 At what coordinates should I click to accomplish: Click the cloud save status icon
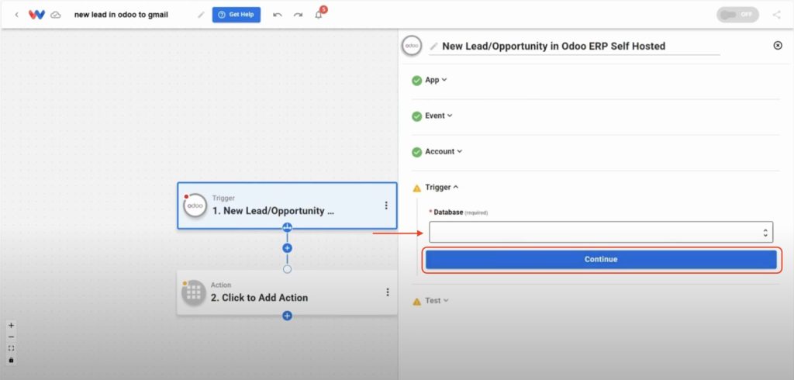click(x=56, y=15)
